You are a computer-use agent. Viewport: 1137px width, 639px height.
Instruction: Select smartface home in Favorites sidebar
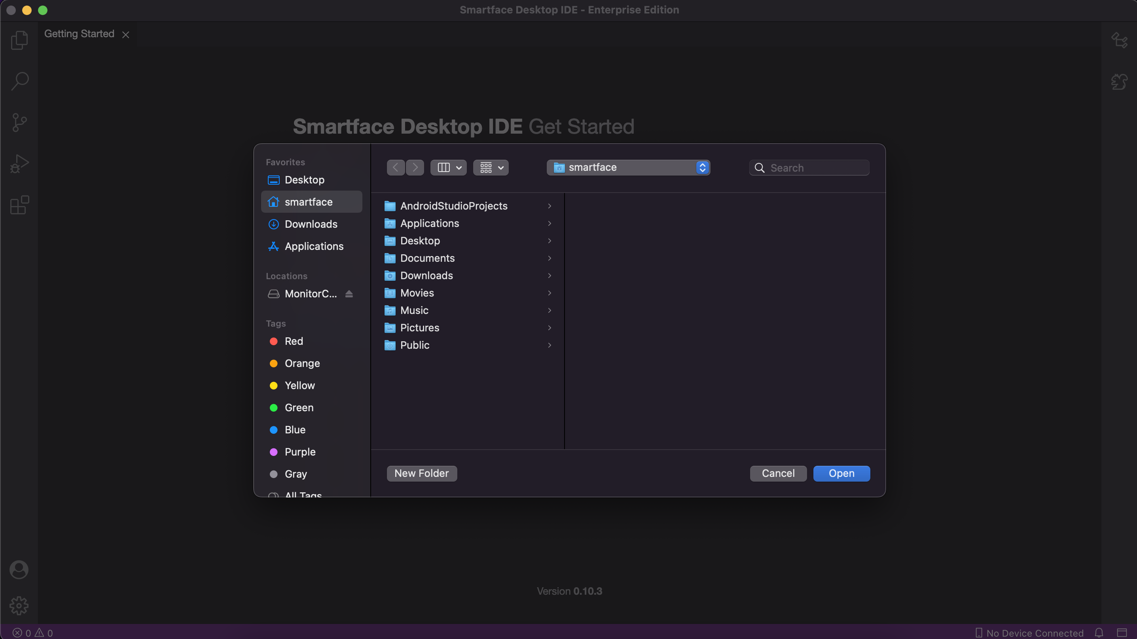coord(312,202)
